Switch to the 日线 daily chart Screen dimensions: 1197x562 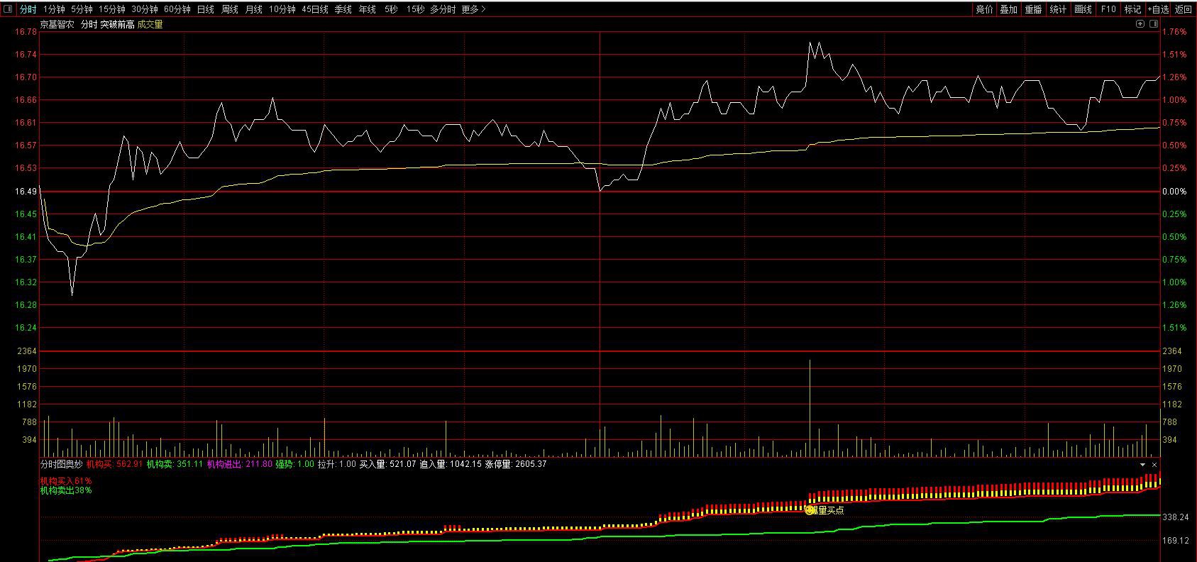click(205, 9)
